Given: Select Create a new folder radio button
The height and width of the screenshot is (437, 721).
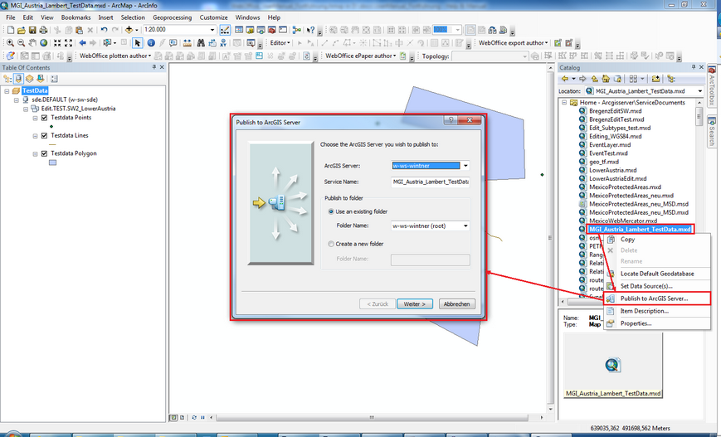Looking at the screenshot, I should [x=330, y=244].
